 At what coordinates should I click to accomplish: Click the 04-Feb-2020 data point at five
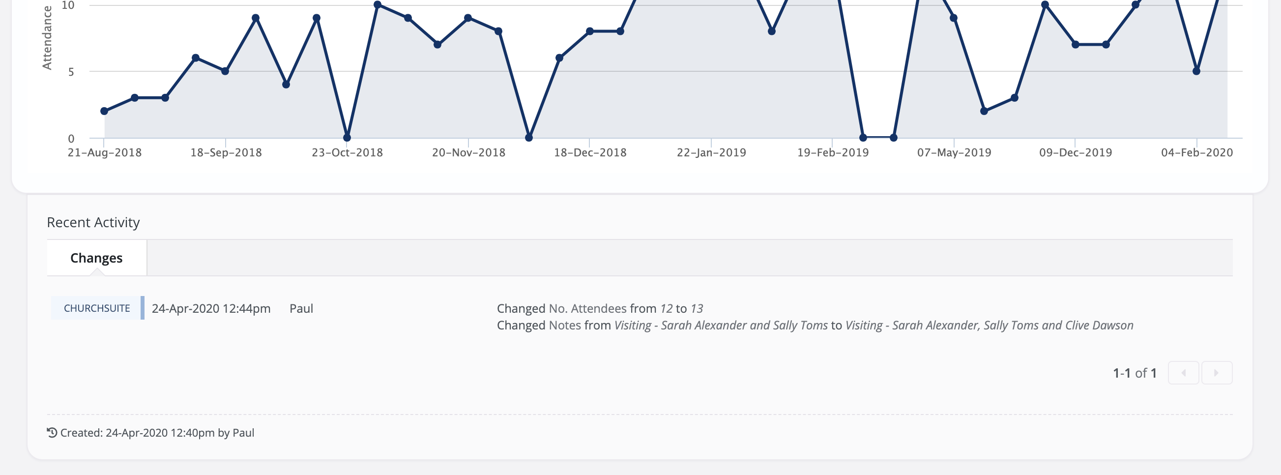1196,71
